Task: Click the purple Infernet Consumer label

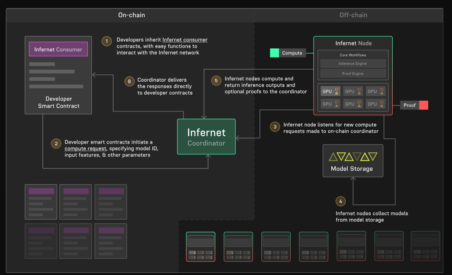Action: 58,49
